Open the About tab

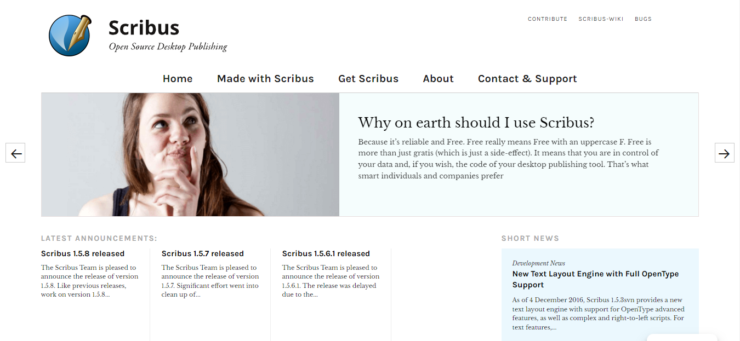coord(438,78)
